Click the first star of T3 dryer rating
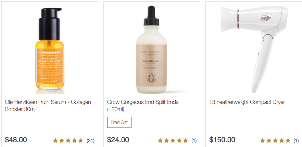302x147 pixels. point(263,141)
